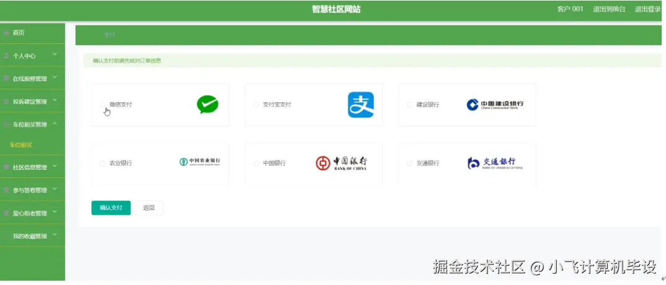Select the 支付宝支付 radio button
Viewport: 666px width, 285px height.
point(255,104)
